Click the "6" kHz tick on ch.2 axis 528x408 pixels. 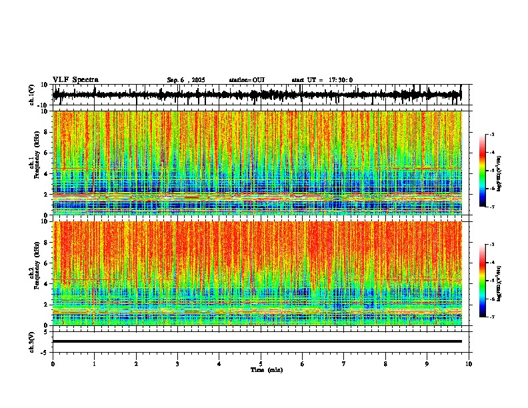tap(47, 263)
